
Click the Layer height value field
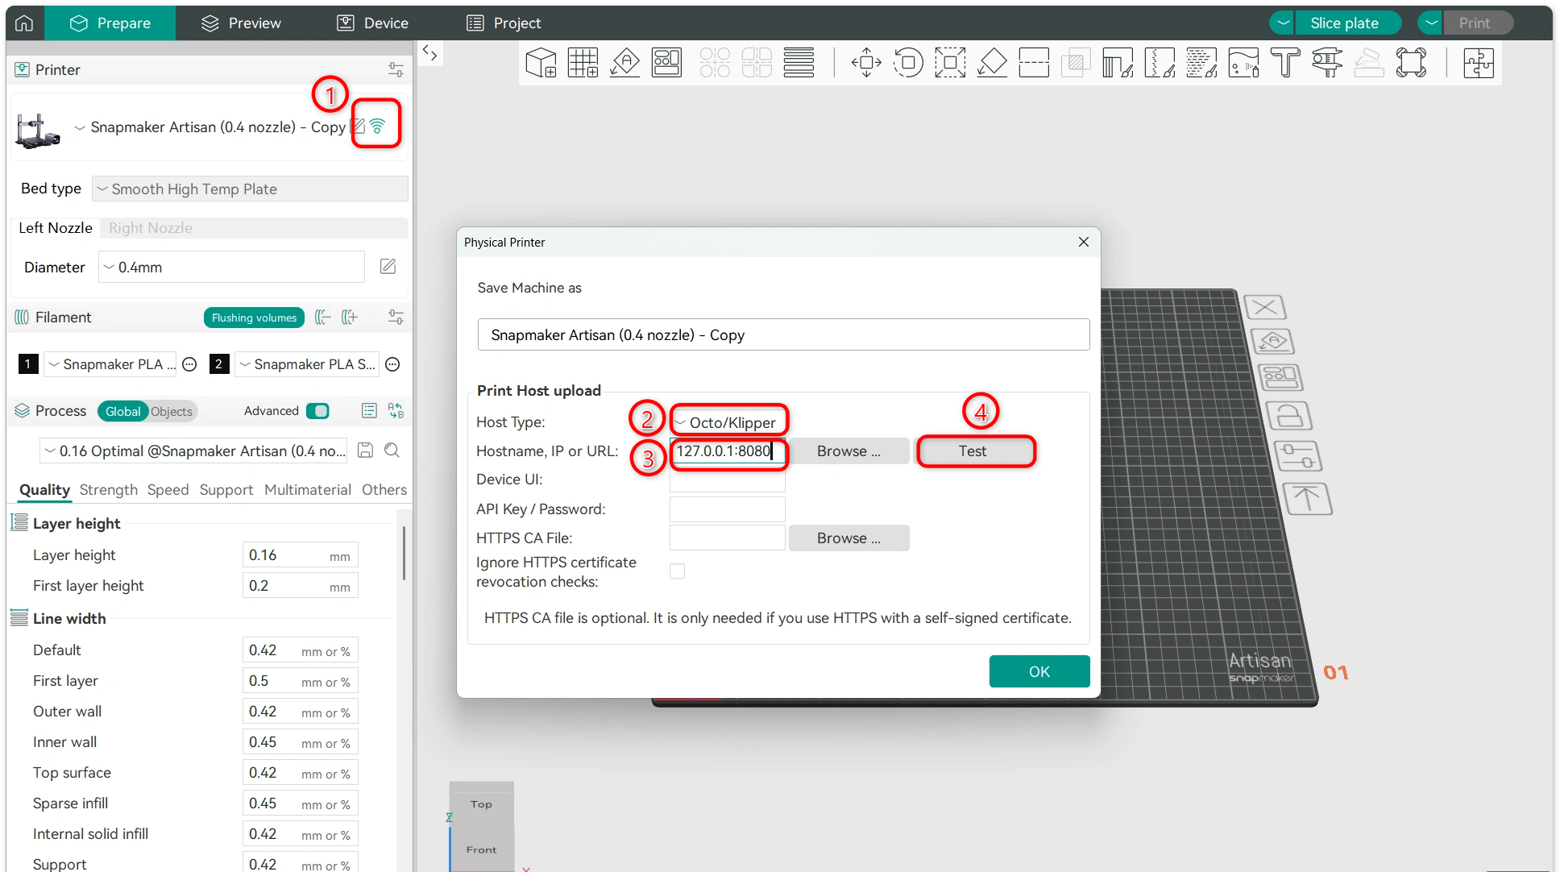click(300, 554)
